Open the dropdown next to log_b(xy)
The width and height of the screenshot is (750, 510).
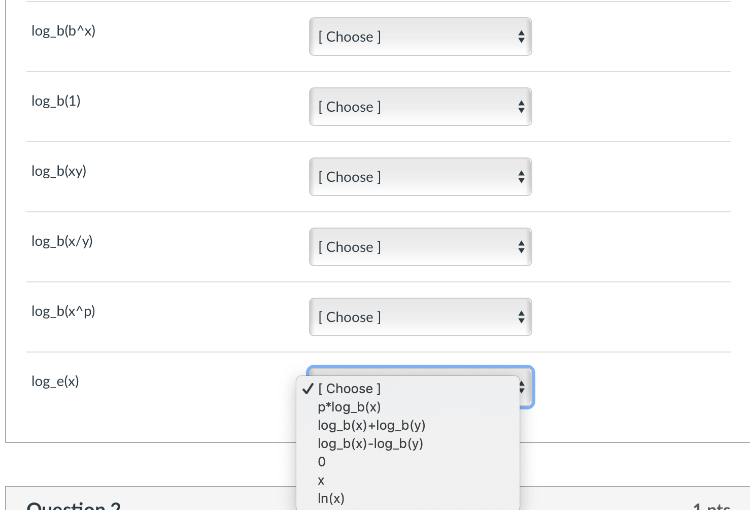click(420, 177)
